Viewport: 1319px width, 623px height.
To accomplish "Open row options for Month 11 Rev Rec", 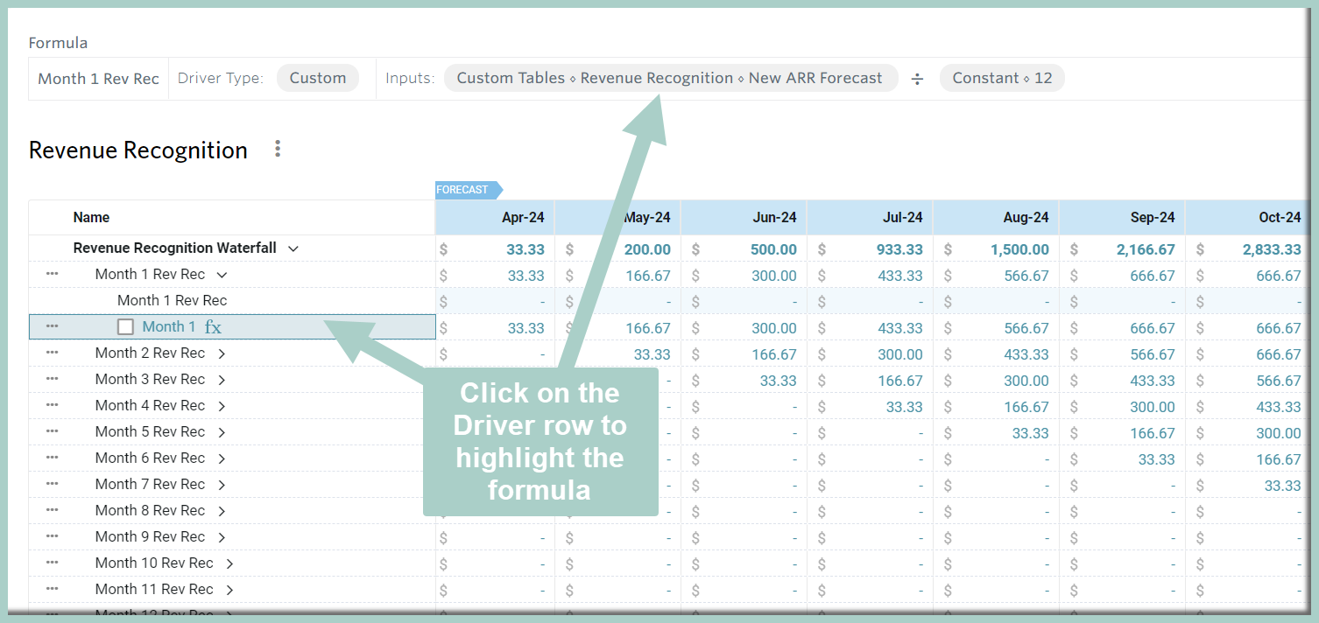I will coord(53,589).
